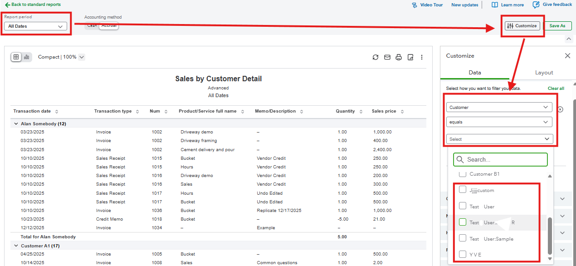576x266 pixels.
Task: Click the customer list scrollbar thumb
Action: coord(550,236)
